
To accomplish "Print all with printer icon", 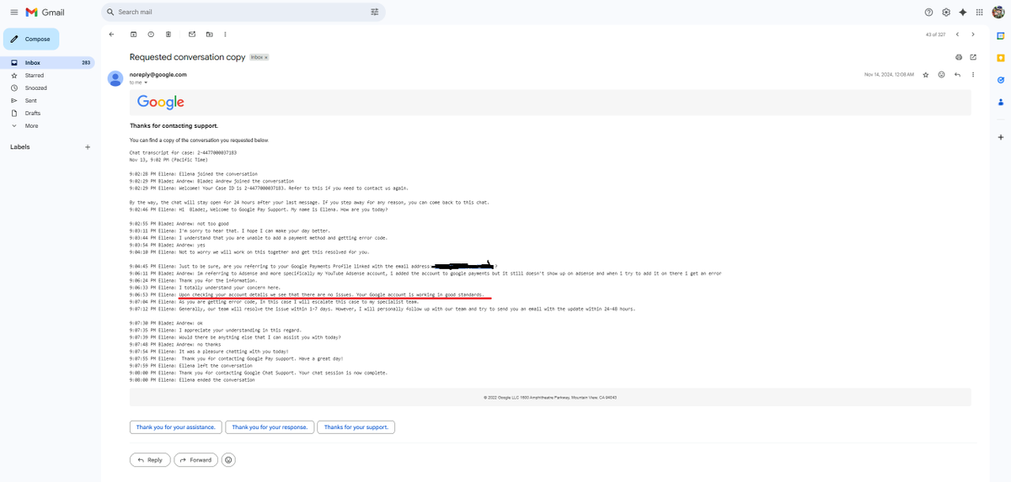I will (x=959, y=57).
